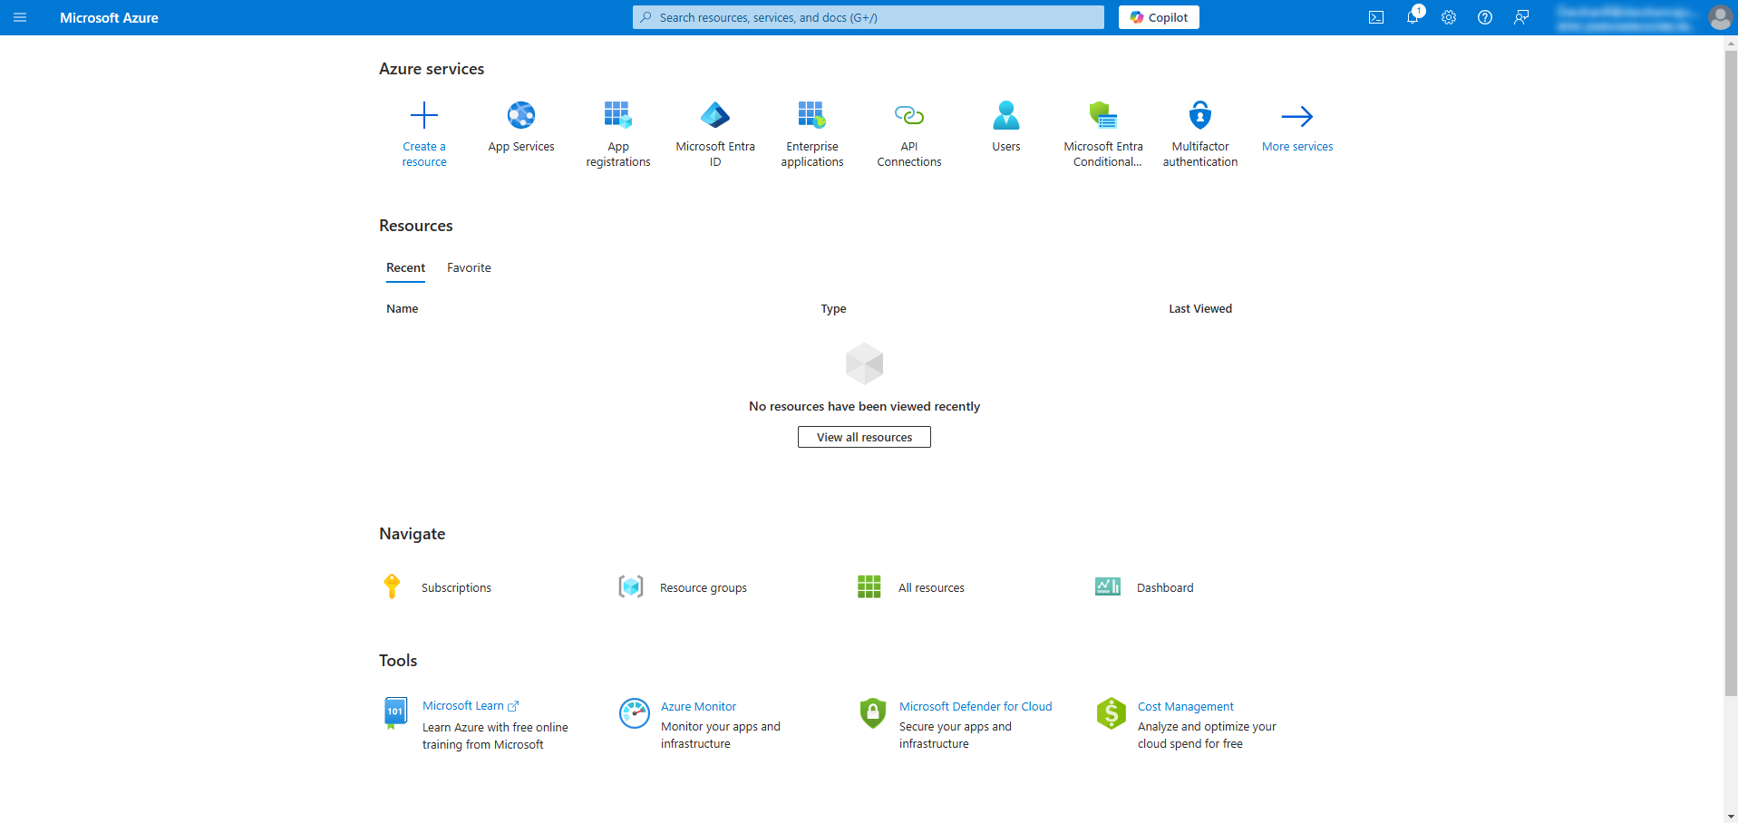Open the Resource groups navigation link
1738x823 pixels.
pyautogui.click(x=704, y=588)
